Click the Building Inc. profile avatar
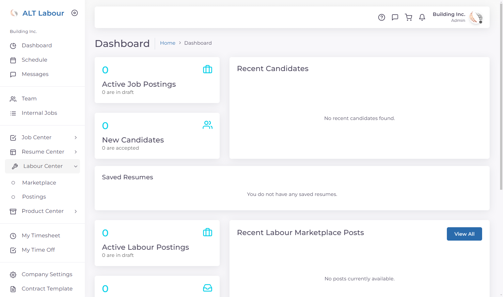 [476, 17]
